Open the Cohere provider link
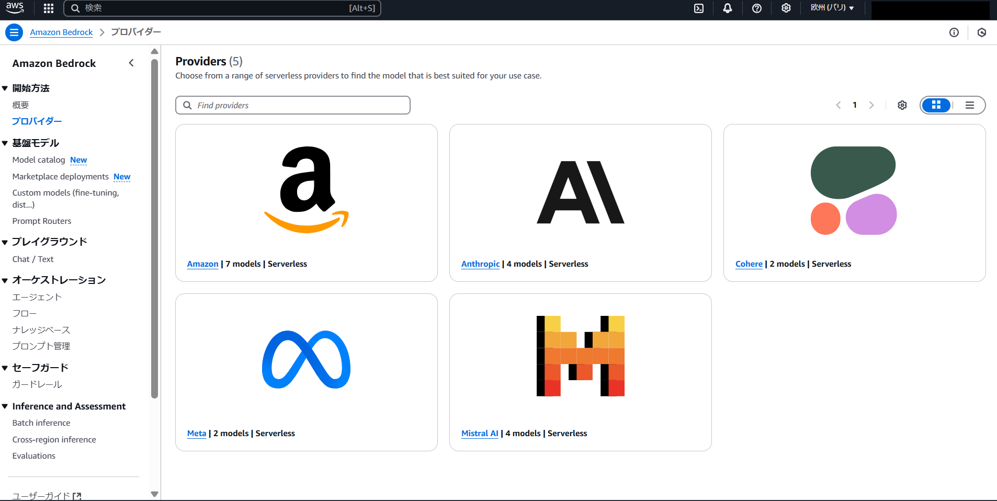This screenshot has width=997, height=501. click(x=749, y=264)
